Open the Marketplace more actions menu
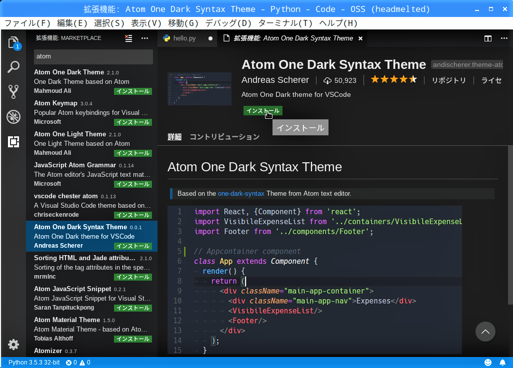Viewport: 513px width, 368px height. pyautogui.click(x=144, y=38)
